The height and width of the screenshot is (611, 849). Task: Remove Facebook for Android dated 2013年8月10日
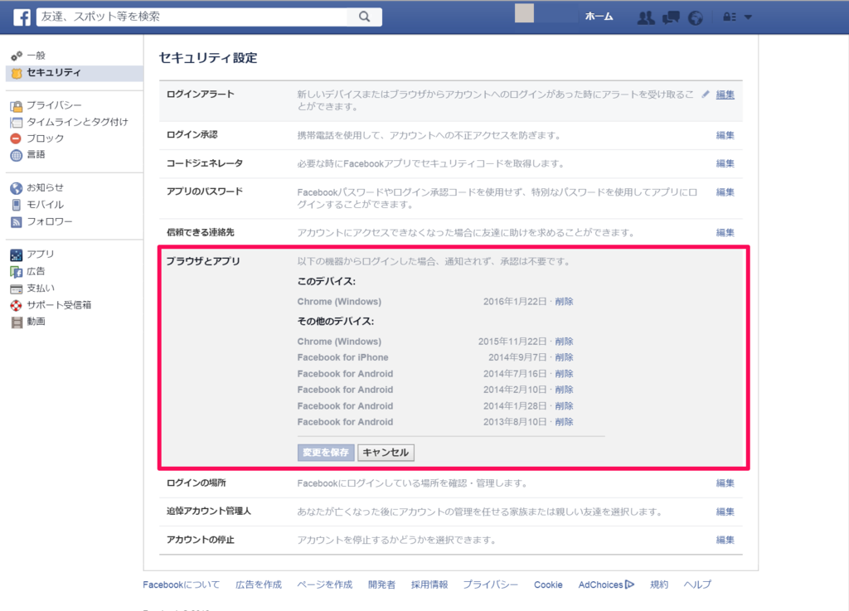coord(564,422)
